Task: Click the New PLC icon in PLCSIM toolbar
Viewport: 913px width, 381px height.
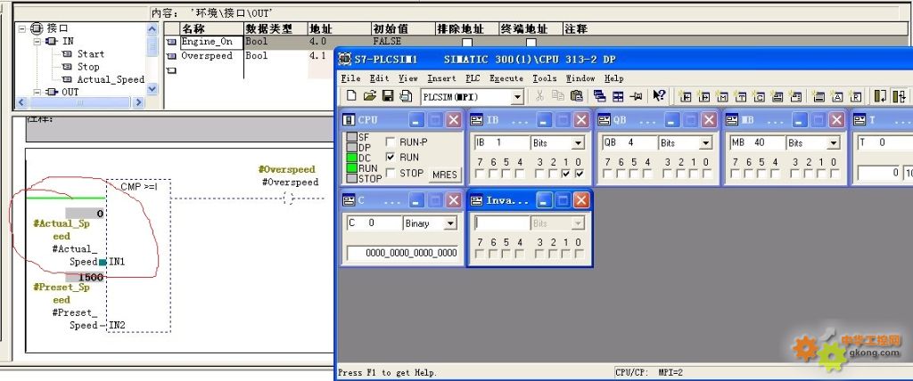Action: click(x=351, y=96)
